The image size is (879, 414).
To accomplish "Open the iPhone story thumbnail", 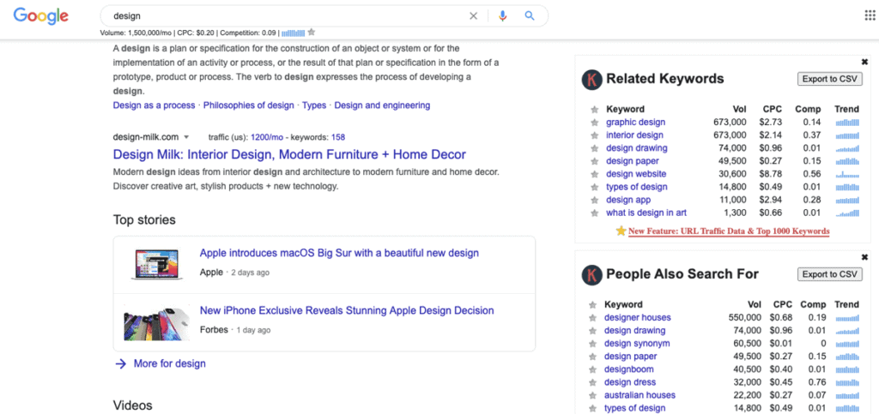I will (x=156, y=321).
